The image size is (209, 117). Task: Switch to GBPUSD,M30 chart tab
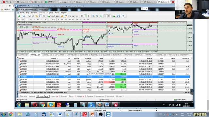click(47, 55)
